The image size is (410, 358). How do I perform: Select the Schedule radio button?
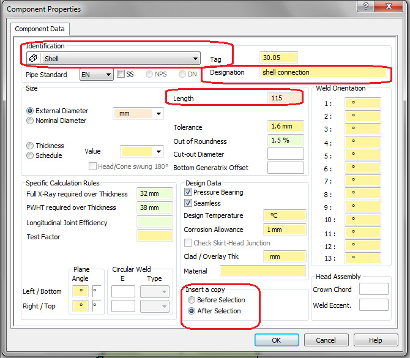click(x=30, y=155)
